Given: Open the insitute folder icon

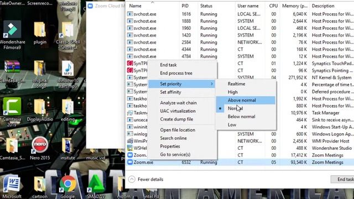Looking at the screenshot, I should pyautogui.click(x=67, y=145).
